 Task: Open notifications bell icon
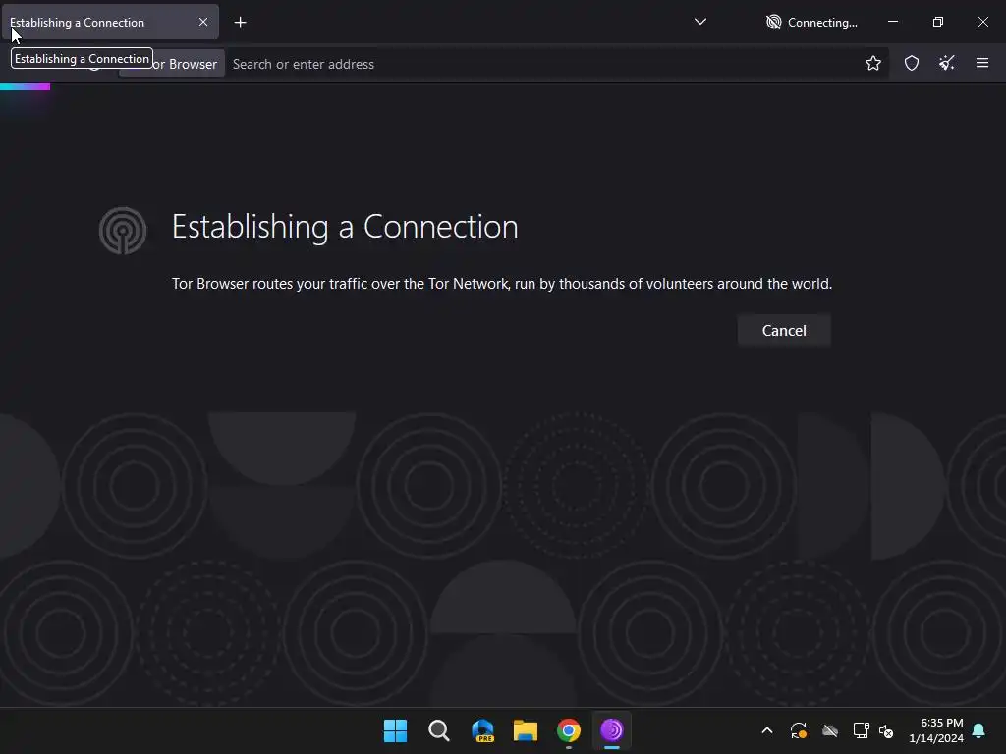(x=979, y=730)
